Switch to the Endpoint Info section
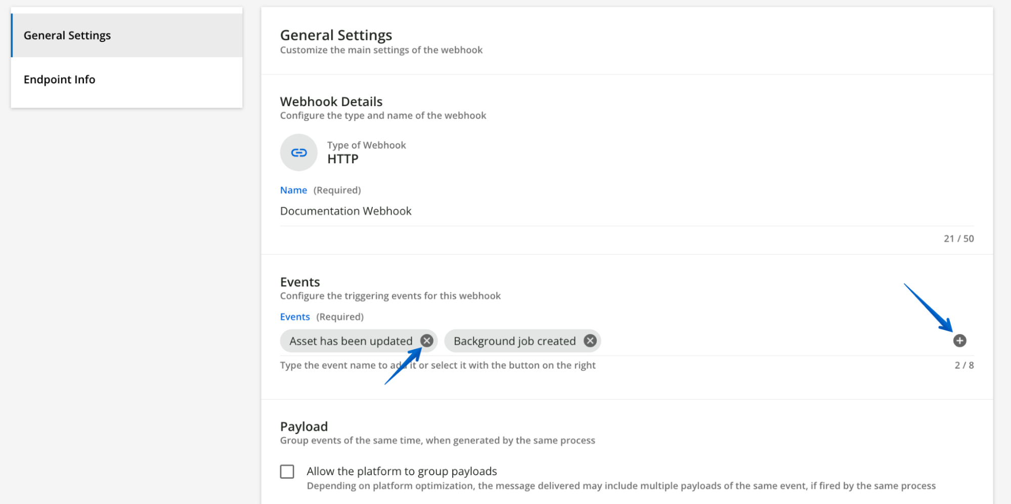This screenshot has width=1011, height=504. (x=59, y=79)
